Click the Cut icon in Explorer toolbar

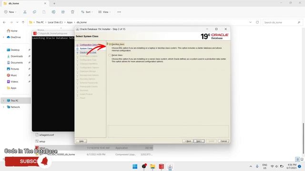click(25, 12)
